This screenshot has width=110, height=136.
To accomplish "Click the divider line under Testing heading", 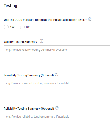I will (57, 10).
